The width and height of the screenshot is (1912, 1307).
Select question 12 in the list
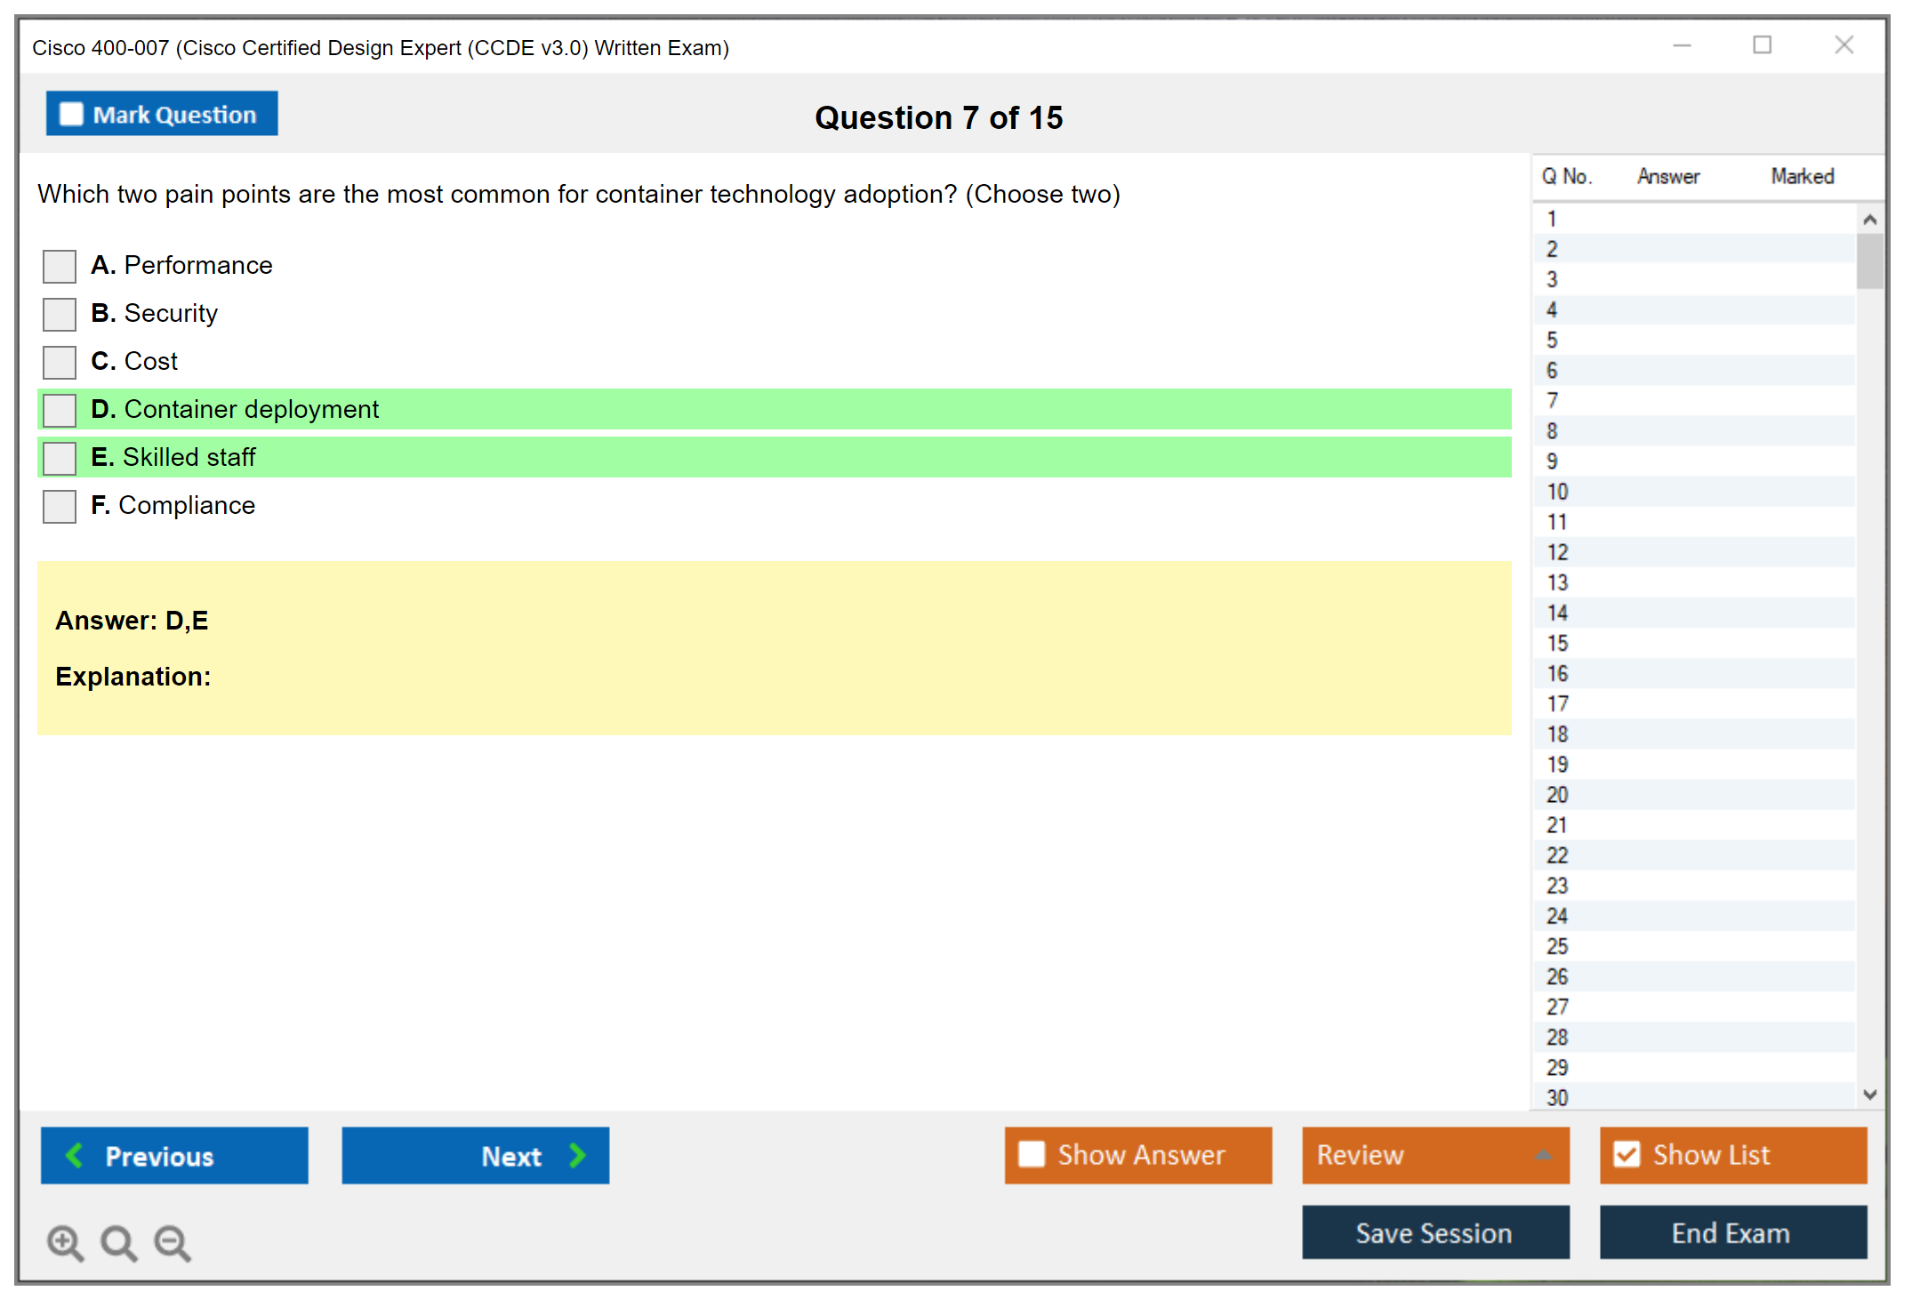(1557, 552)
